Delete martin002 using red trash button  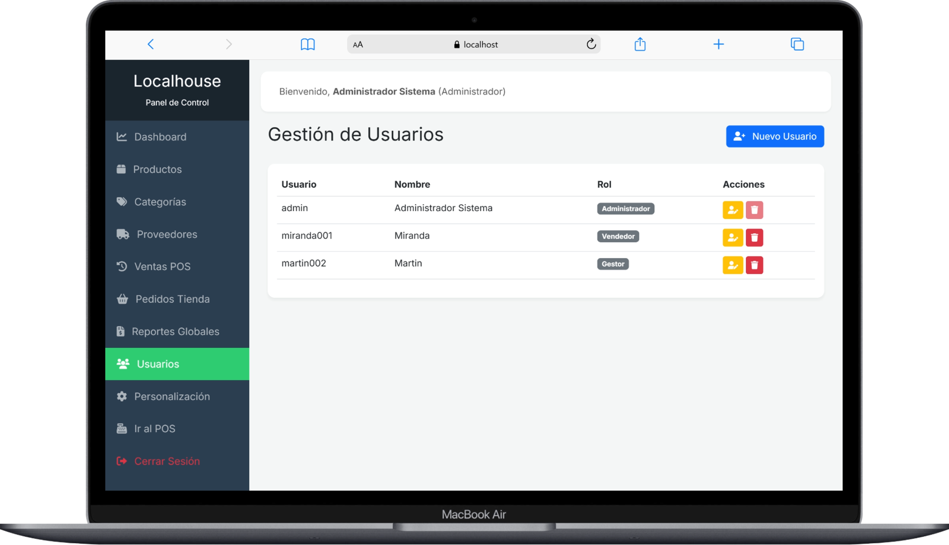[x=754, y=265]
